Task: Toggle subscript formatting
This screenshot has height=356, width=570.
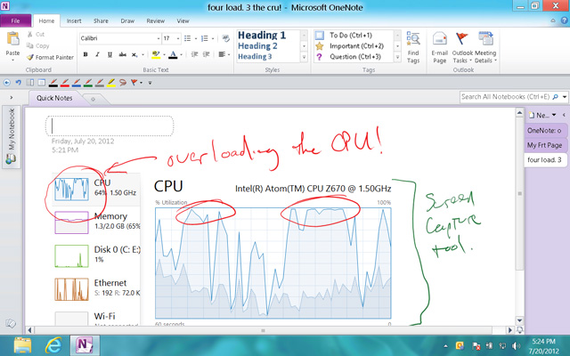Action: point(134,54)
